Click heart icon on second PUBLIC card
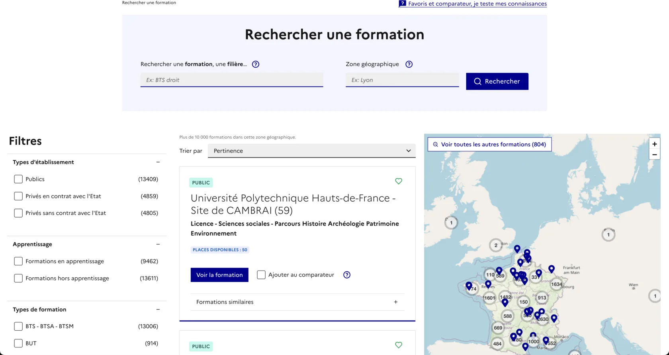This screenshot has width=669, height=355. pyautogui.click(x=399, y=345)
